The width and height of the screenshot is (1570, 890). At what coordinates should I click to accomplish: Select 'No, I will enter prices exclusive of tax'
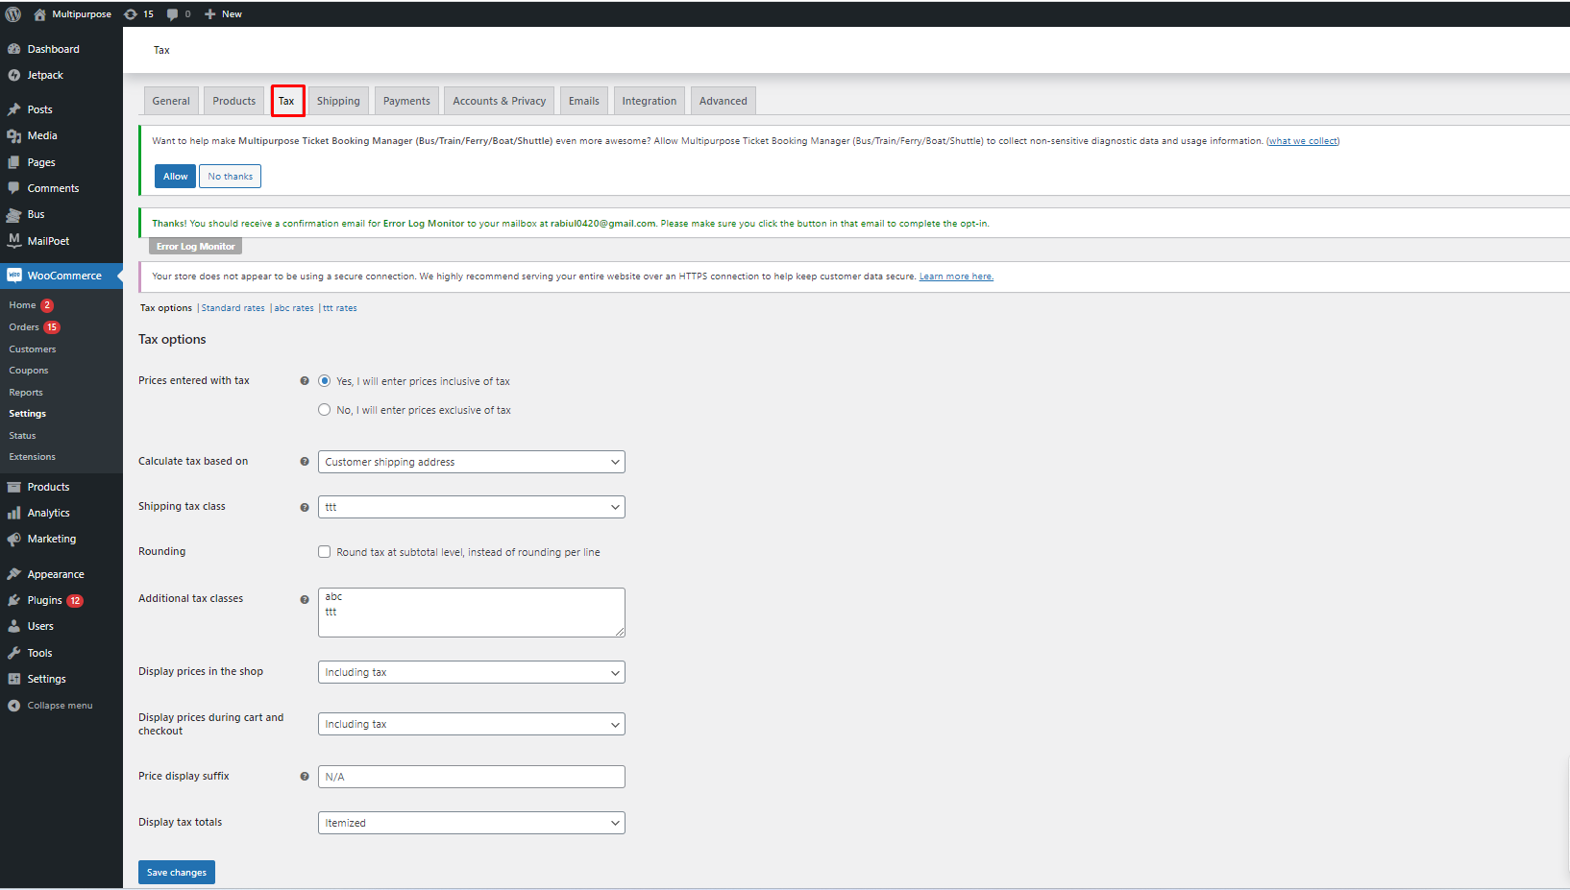(x=325, y=409)
